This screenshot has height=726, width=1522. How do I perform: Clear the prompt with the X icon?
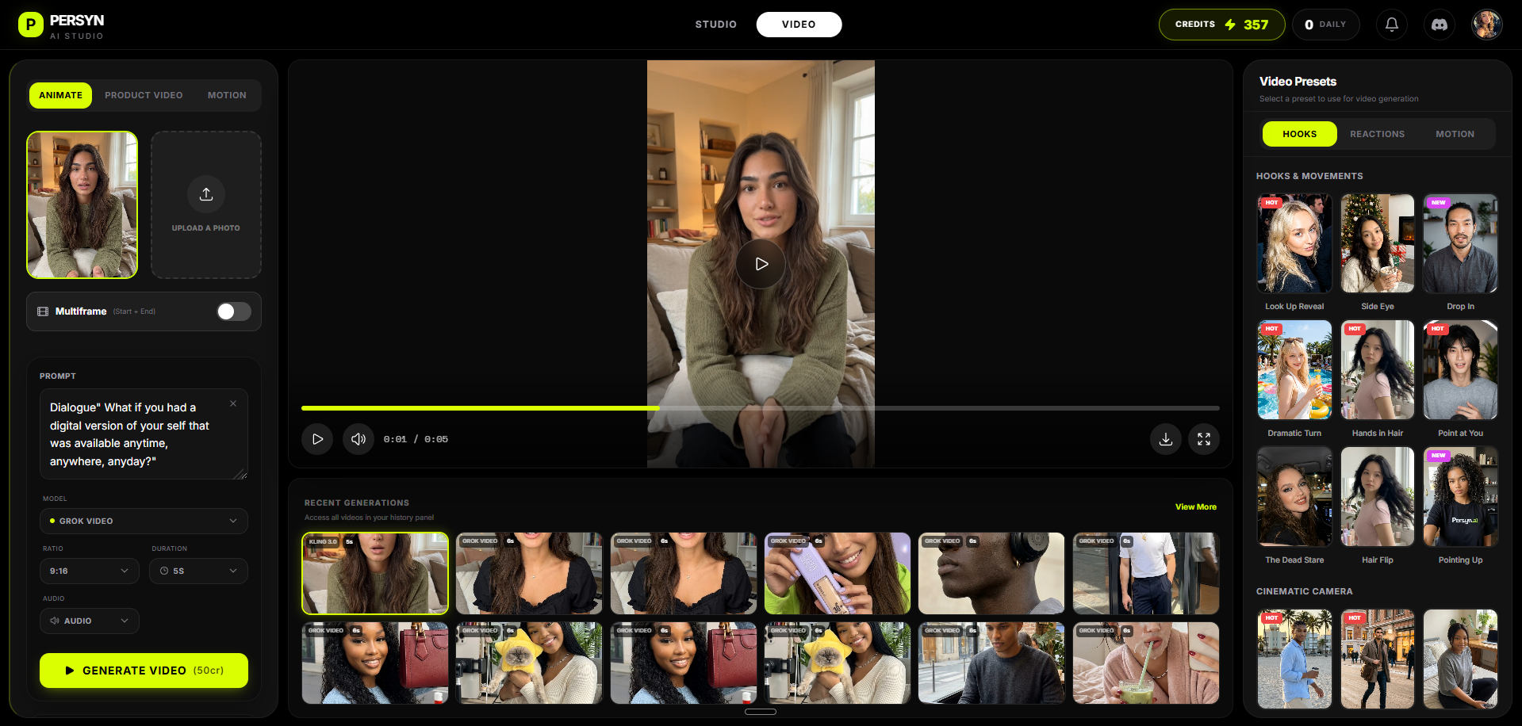pos(233,403)
